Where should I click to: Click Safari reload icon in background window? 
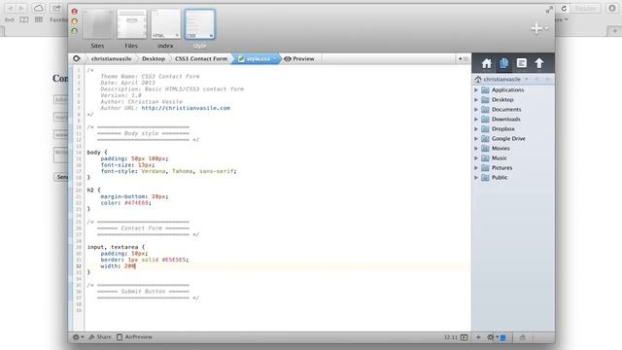tap(564, 9)
